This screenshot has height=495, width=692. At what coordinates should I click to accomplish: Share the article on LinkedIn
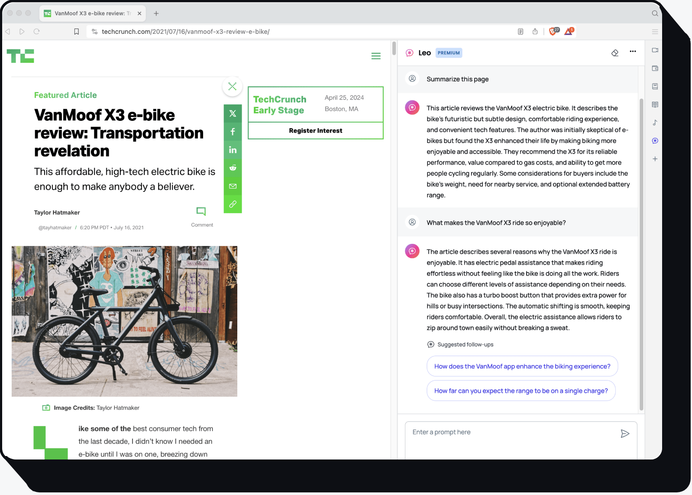(x=233, y=150)
